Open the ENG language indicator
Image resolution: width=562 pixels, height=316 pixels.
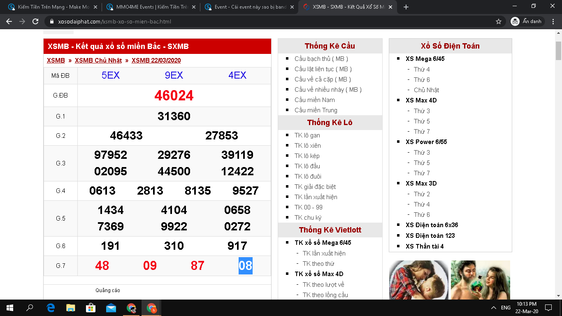pyautogui.click(x=506, y=308)
